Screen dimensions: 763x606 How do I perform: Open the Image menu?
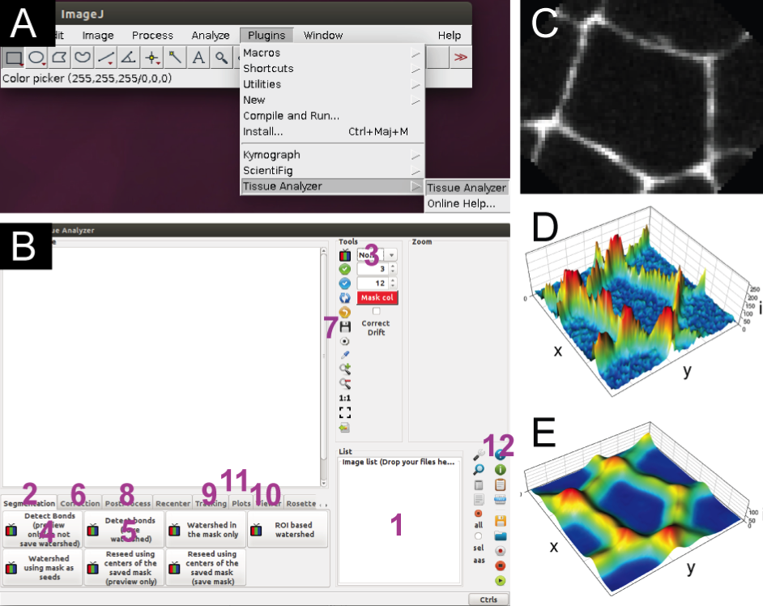pyautogui.click(x=98, y=36)
